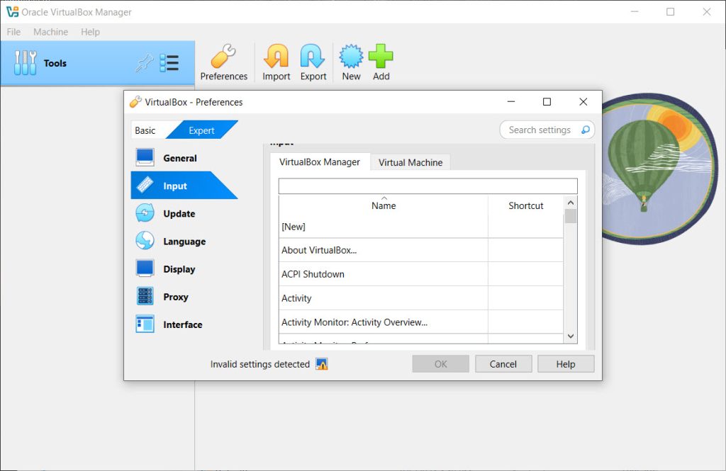Select "Activity Monitor: Activity Overview..." row
The height and width of the screenshot is (471, 726).
click(x=421, y=322)
